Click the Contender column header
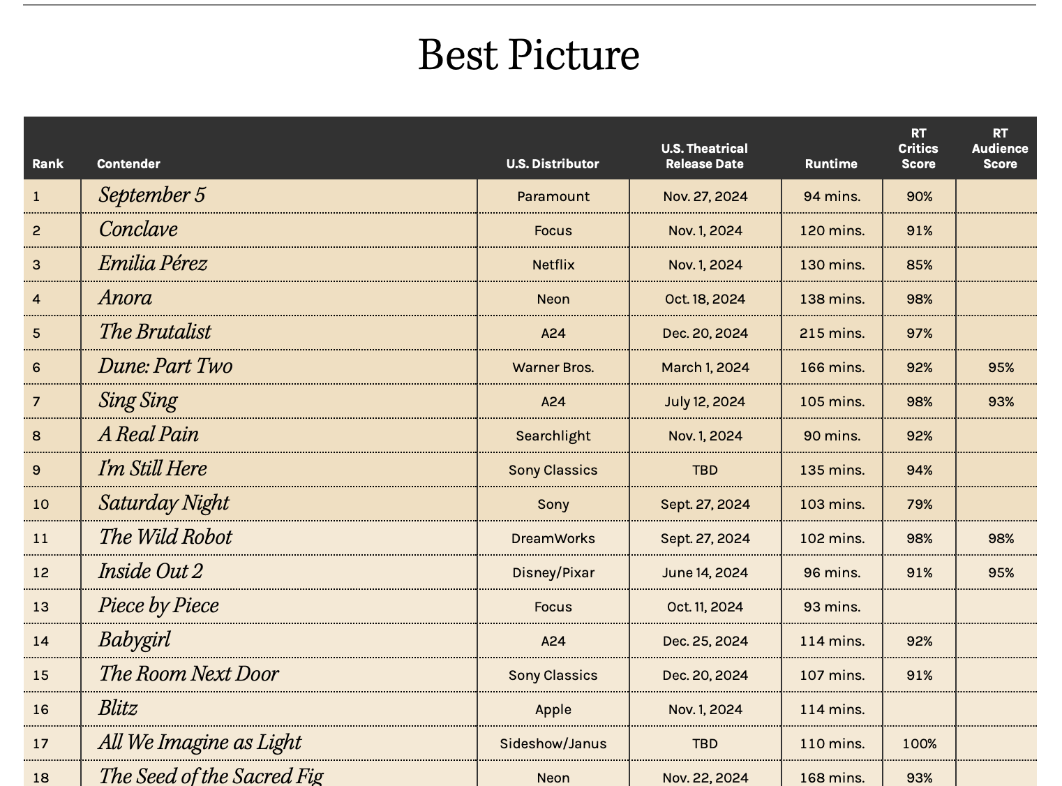This screenshot has height=786, width=1062. (128, 164)
